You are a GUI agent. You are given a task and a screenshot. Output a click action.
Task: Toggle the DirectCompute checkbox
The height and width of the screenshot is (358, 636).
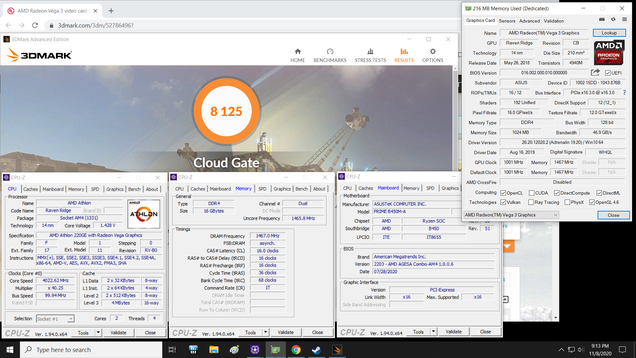tap(557, 193)
